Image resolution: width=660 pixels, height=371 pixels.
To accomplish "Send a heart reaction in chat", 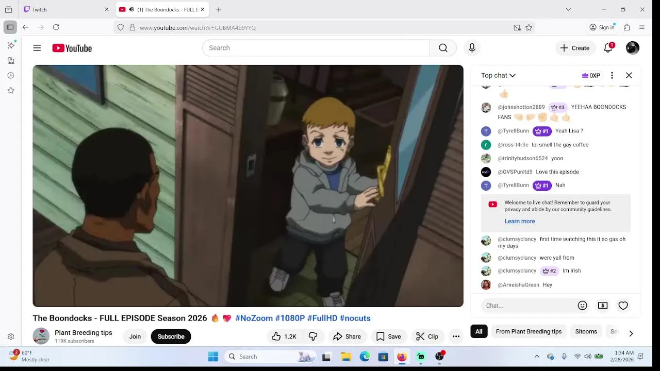I will tap(623, 306).
